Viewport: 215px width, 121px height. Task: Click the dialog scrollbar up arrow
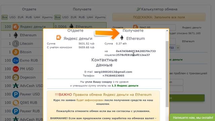pyautogui.click(x=167, y=31)
